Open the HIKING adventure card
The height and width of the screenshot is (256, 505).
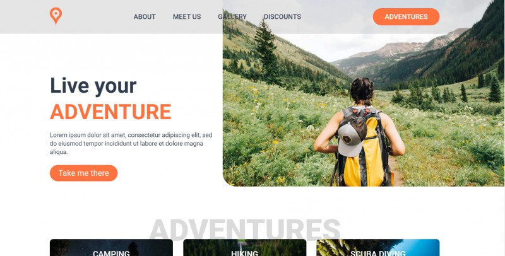[245, 248]
